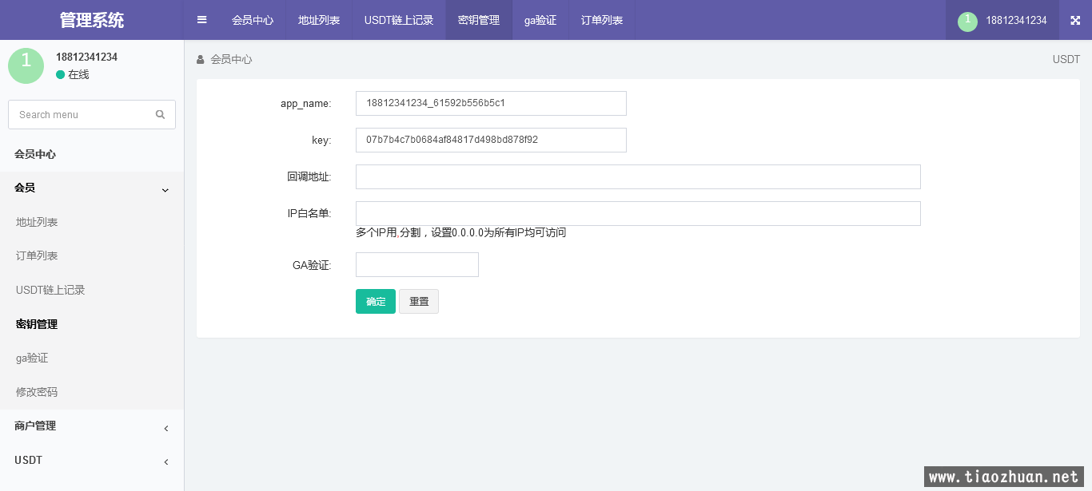This screenshot has width=1092, height=491.
Task: Click the 会员中心 breadcrumb text
Action: pos(232,59)
